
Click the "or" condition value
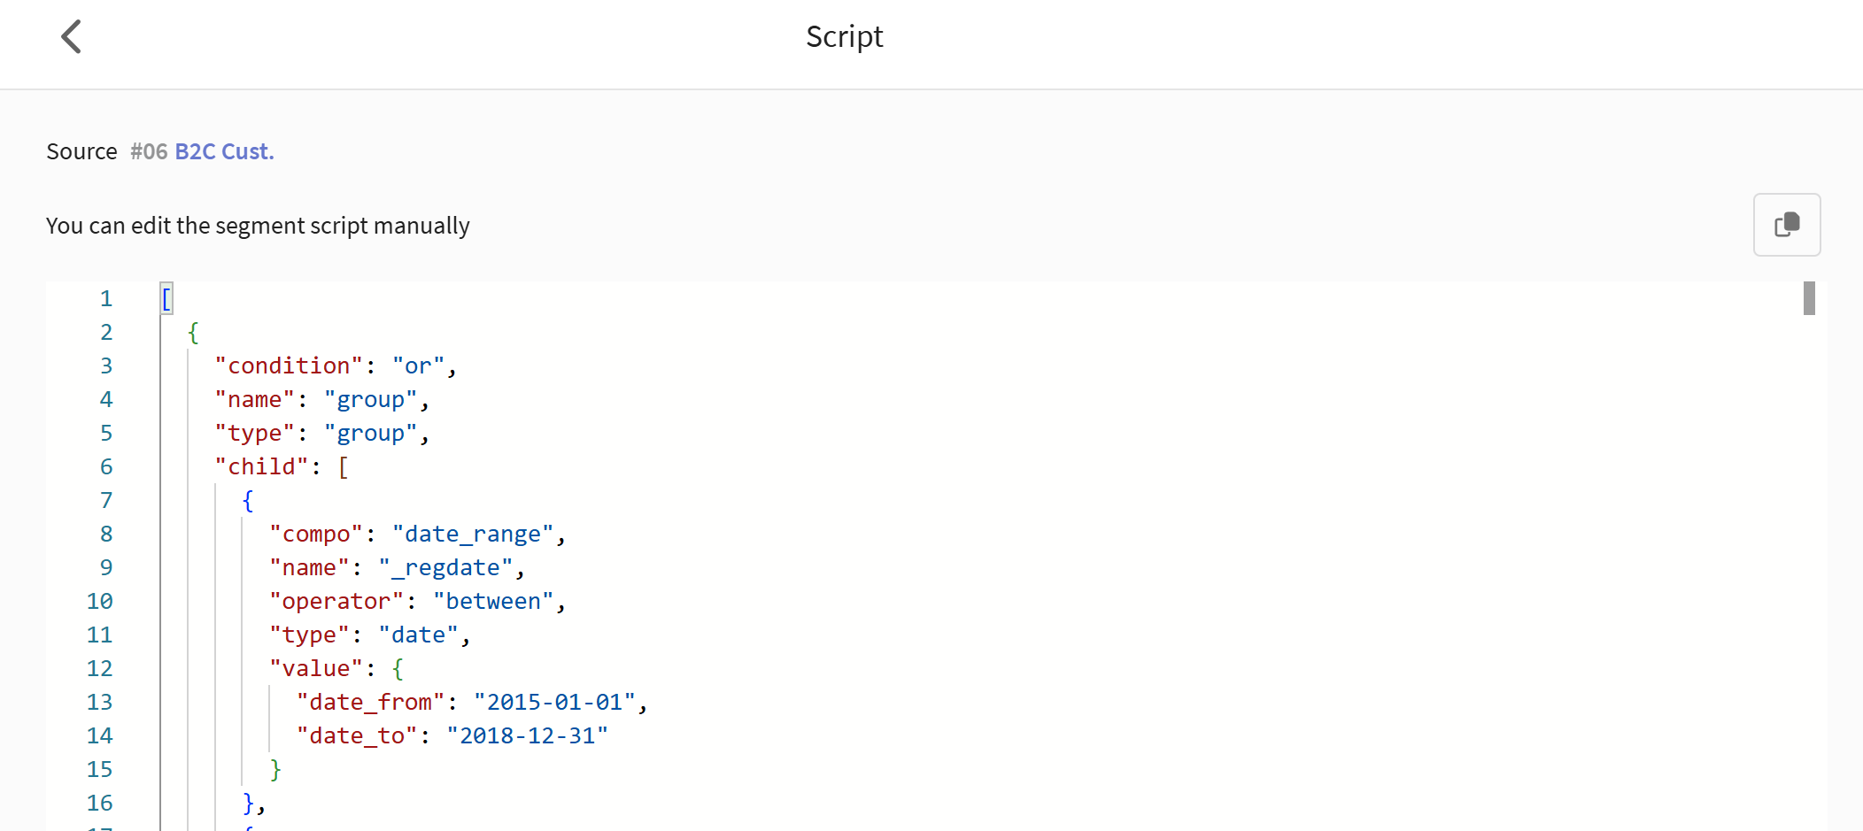(418, 365)
